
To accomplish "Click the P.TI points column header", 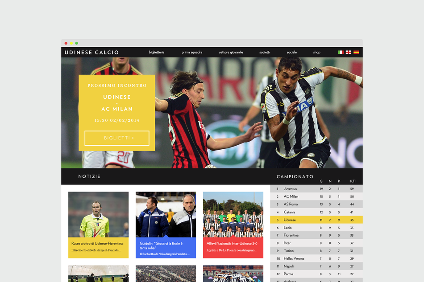I will pos(353,181).
